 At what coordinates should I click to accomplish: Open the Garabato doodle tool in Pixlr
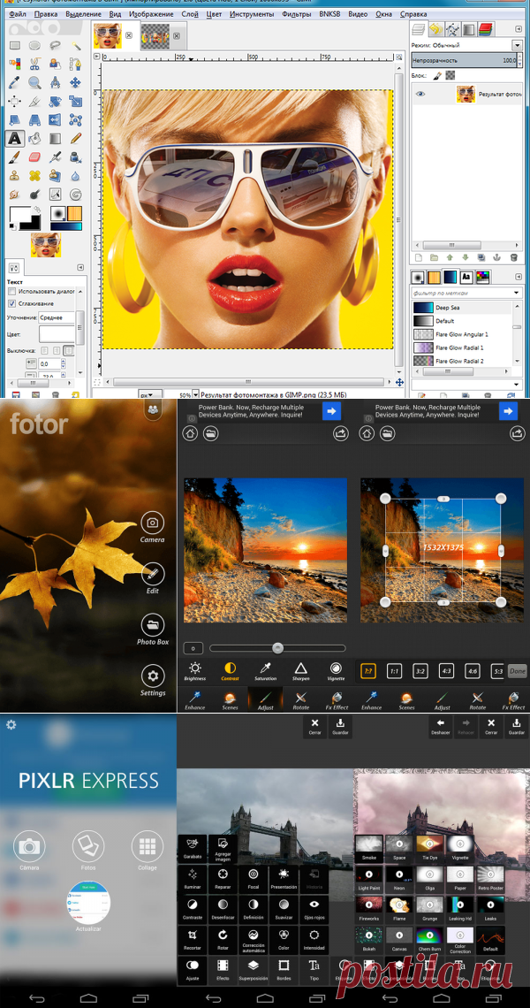pyautogui.click(x=192, y=848)
